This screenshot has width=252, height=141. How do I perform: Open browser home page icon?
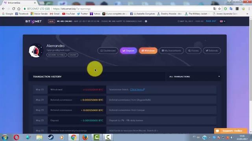(x=19, y=9)
